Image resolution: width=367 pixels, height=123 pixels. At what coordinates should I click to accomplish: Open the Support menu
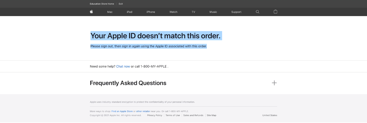pos(236,12)
